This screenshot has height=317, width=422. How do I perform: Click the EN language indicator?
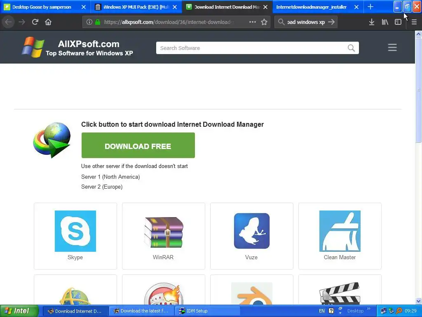coord(321,311)
